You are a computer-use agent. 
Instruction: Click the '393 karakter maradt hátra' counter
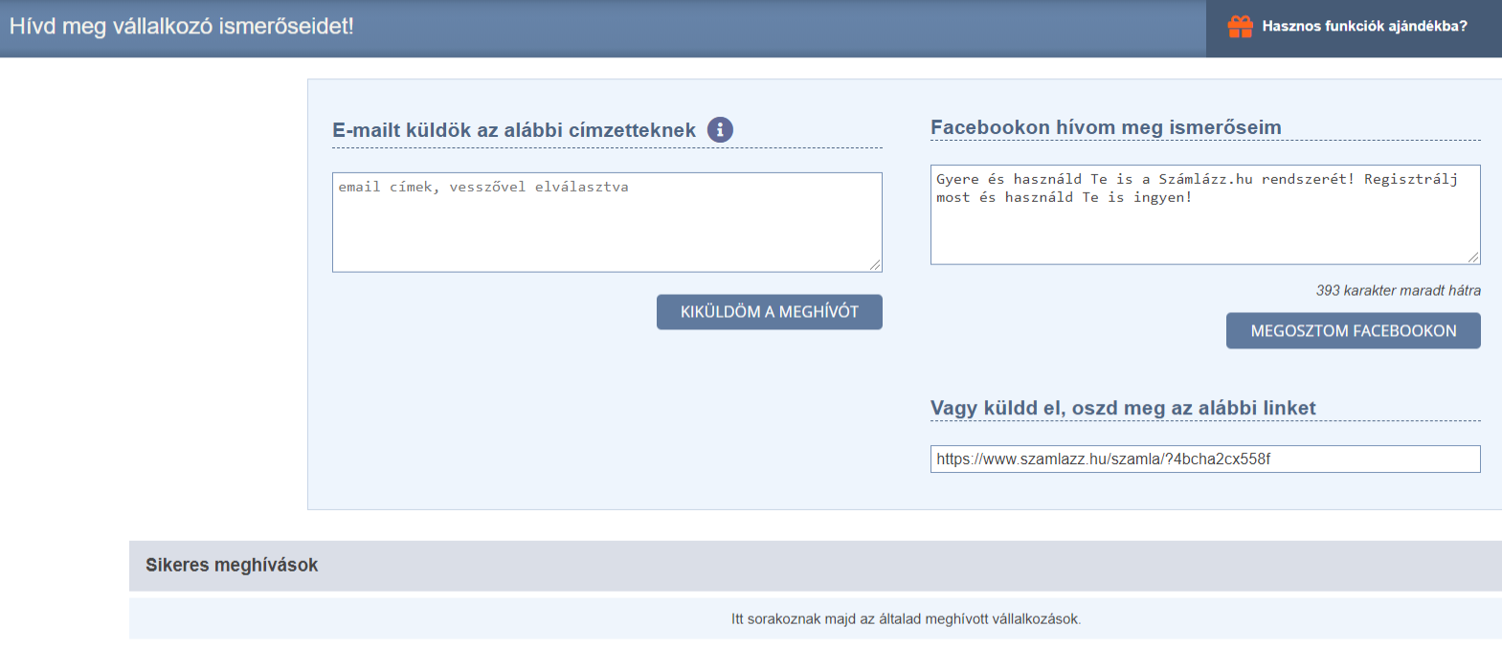pos(1398,290)
